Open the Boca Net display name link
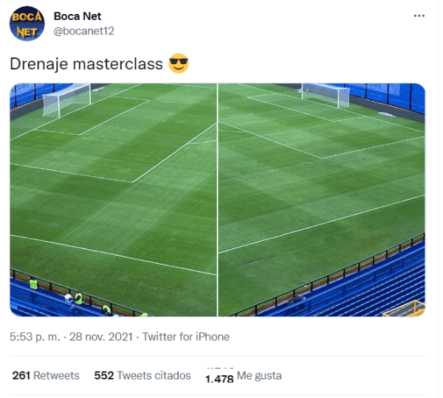Viewport: 443px width, 398px height. [78, 15]
